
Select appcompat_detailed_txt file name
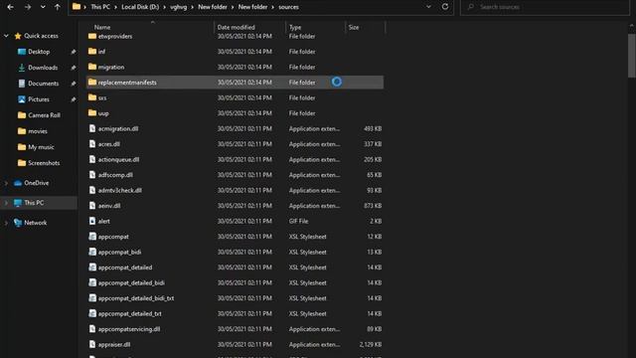(x=130, y=314)
